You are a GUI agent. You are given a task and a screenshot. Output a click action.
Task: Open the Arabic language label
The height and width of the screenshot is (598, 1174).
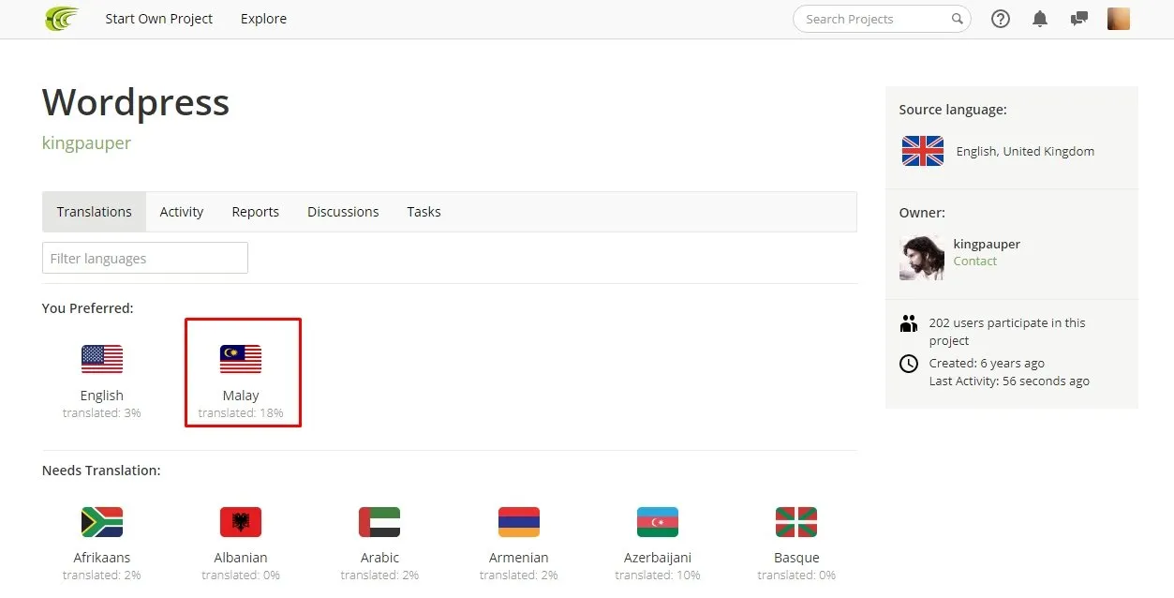pyautogui.click(x=379, y=558)
